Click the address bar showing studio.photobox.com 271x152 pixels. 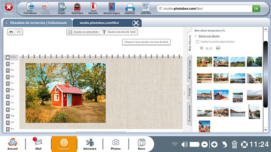[204, 9]
